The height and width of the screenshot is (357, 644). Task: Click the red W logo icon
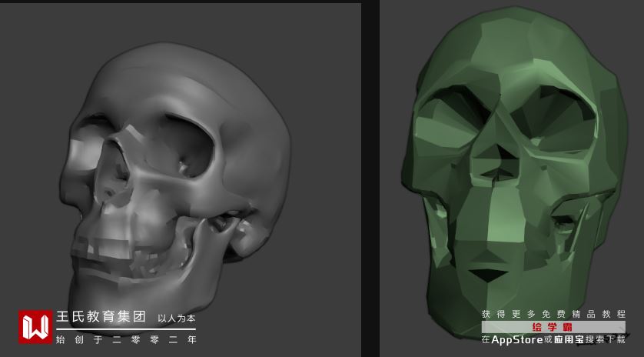(x=35, y=326)
